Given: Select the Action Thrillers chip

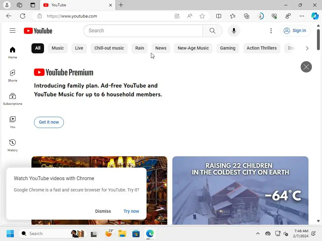Looking at the screenshot, I should (x=262, y=48).
